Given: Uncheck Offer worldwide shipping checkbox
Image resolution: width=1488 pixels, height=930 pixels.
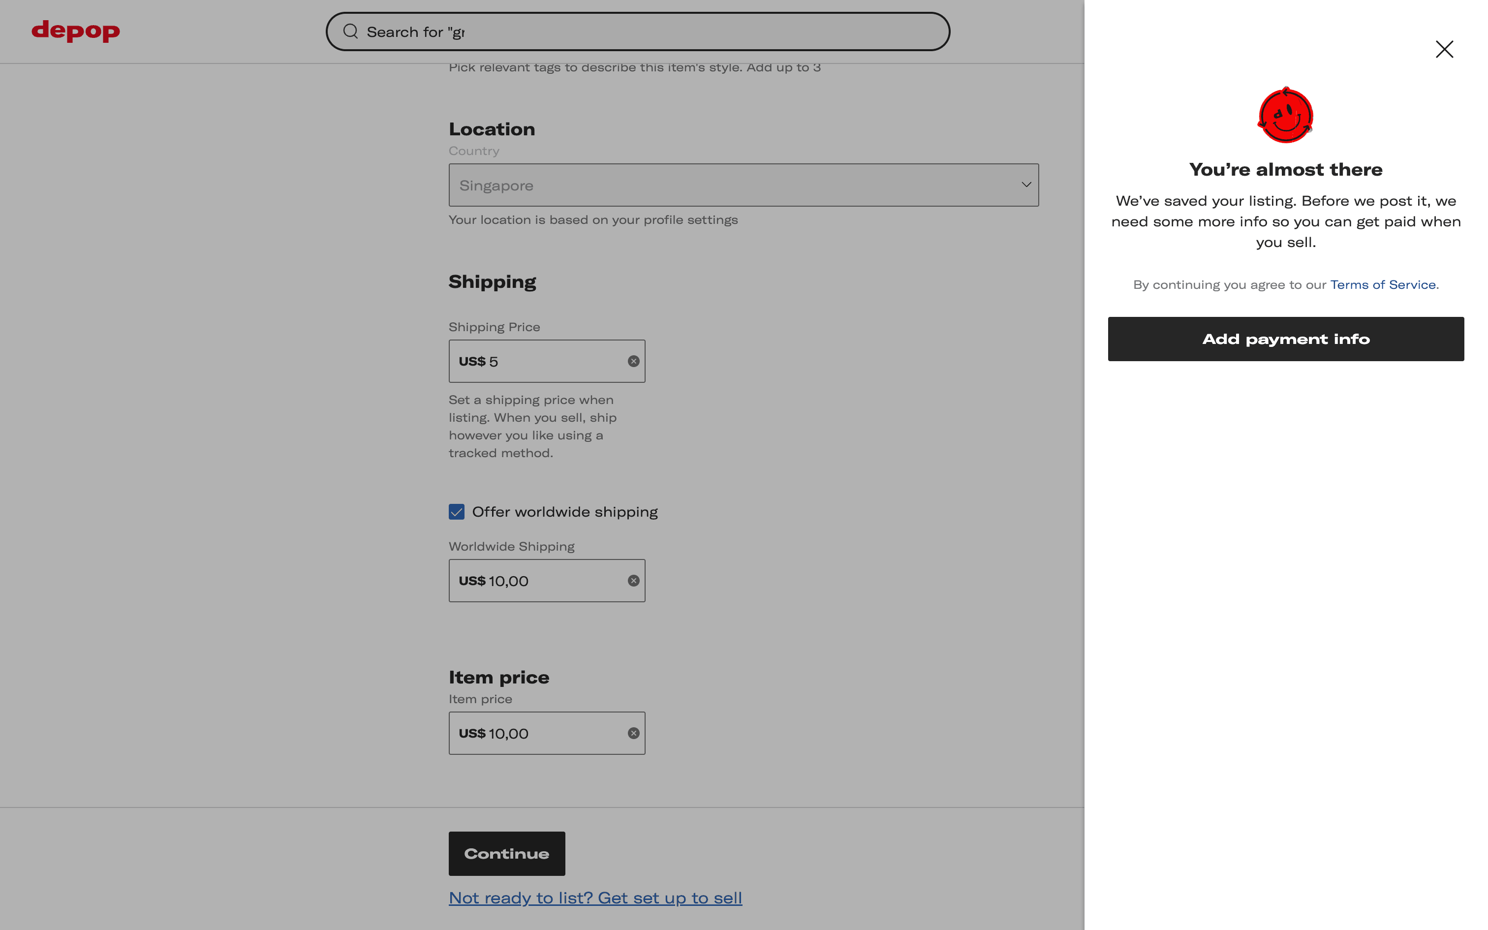Looking at the screenshot, I should coord(456,512).
